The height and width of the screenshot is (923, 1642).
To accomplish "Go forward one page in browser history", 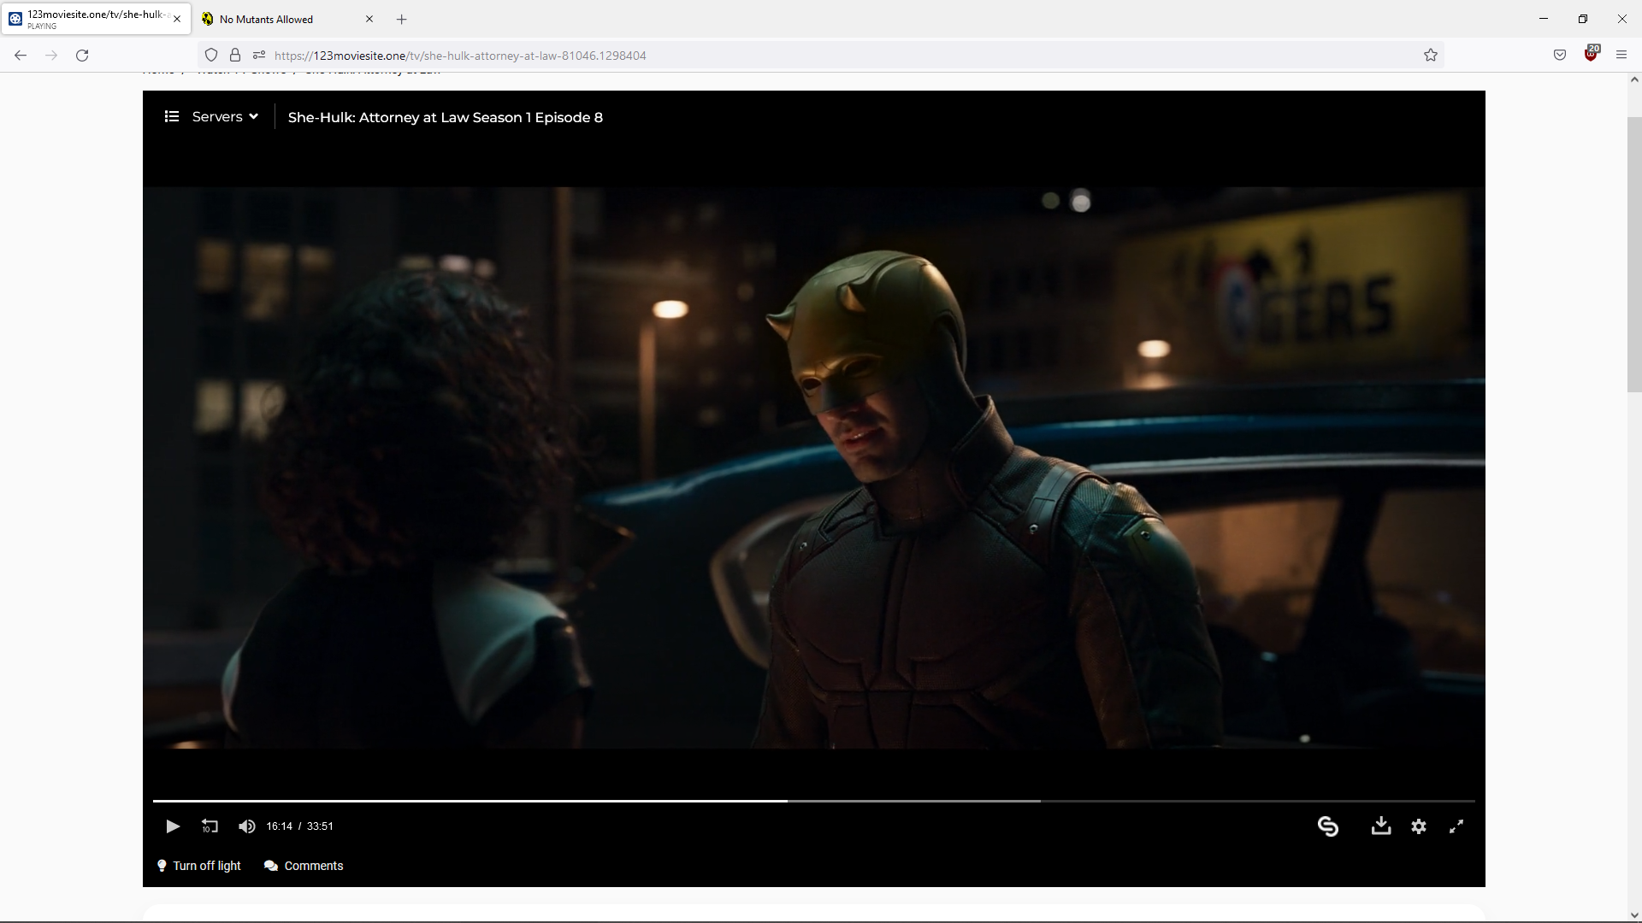I will (51, 56).
